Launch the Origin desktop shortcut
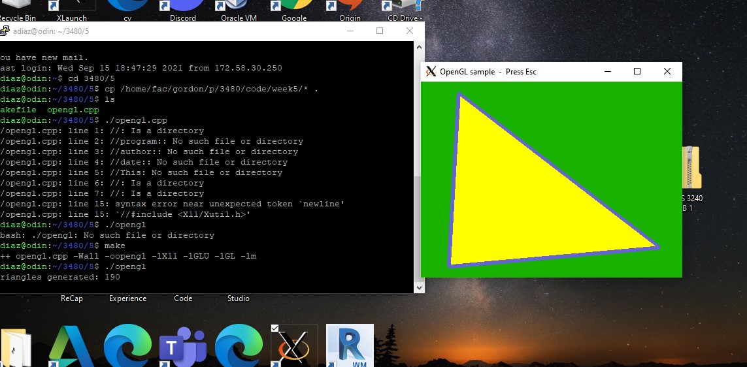This screenshot has width=747, height=367. pos(350,10)
